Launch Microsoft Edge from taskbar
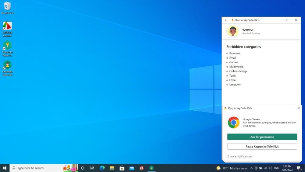Image resolution: width=305 pixels, height=172 pixels. 102,168
